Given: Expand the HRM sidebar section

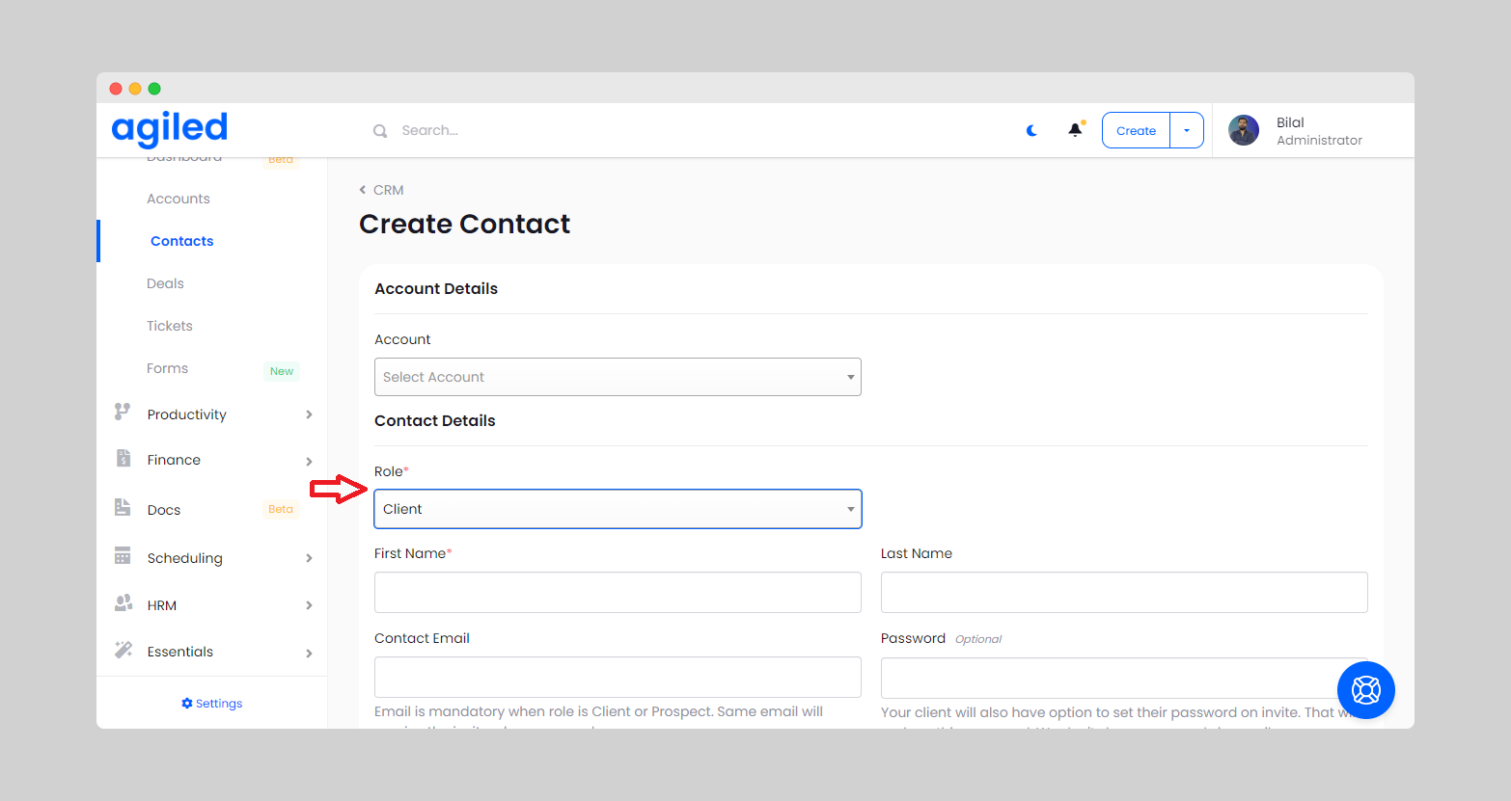Looking at the screenshot, I should [309, 605].
